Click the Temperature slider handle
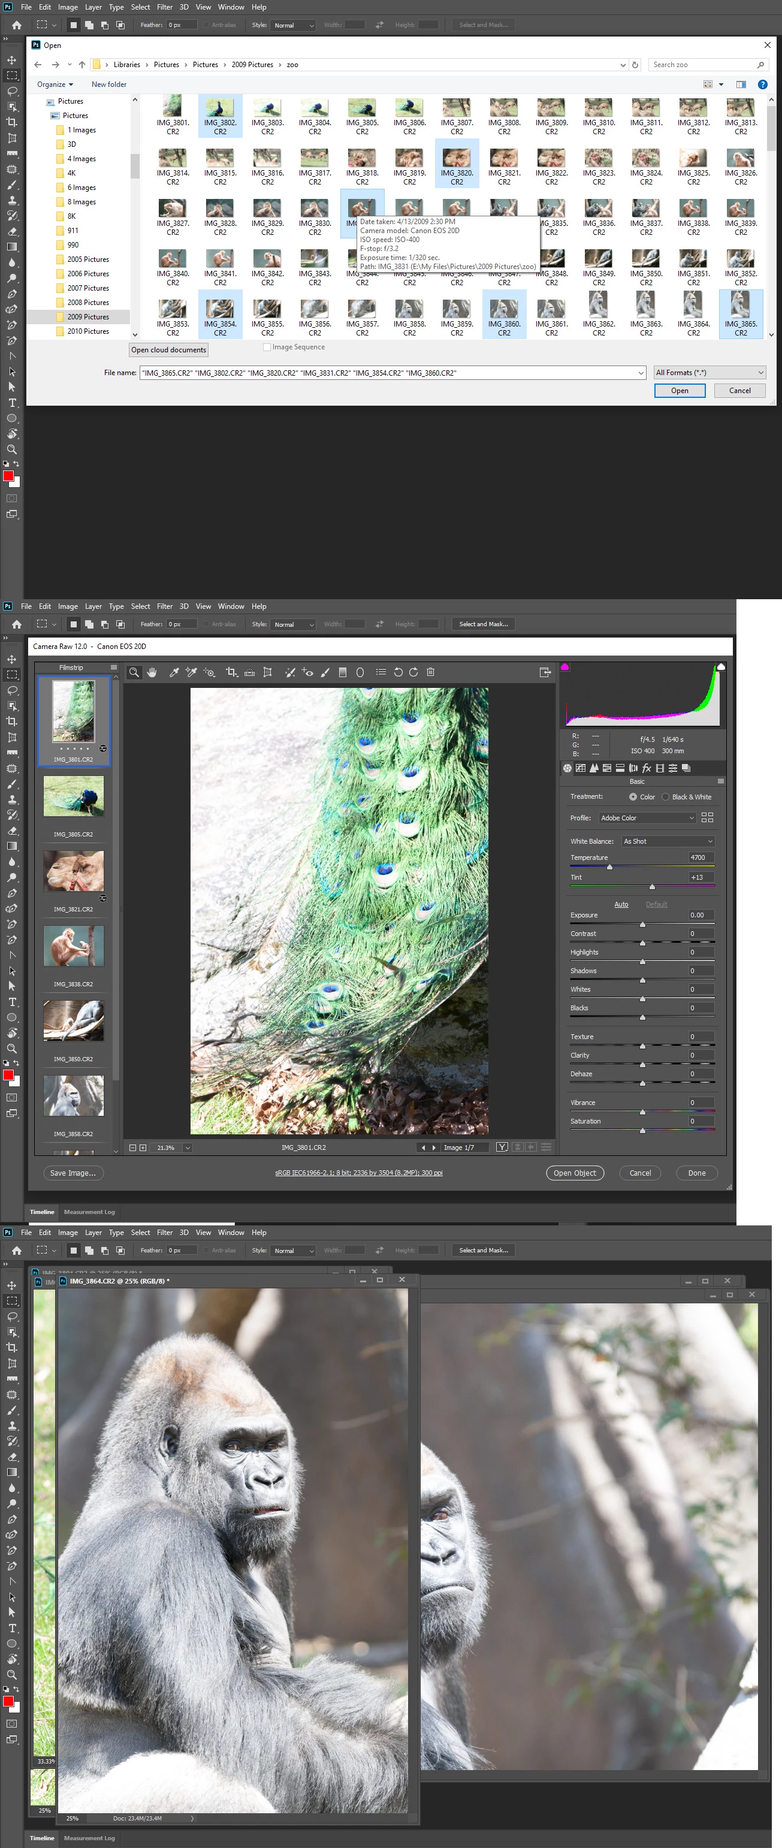 pyautogui.click(x=610, y=866)
